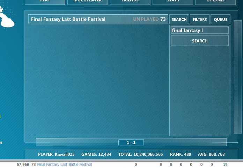Viewport: 243px width, 168px height.
Task: Open the Friends tab
Action: click(130, 2)
